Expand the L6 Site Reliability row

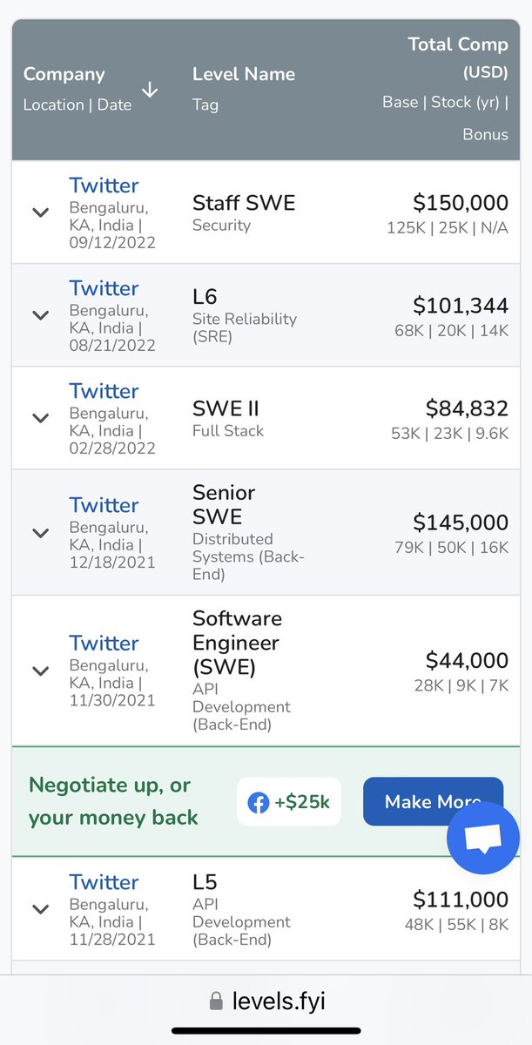click(x=40, y=315)
